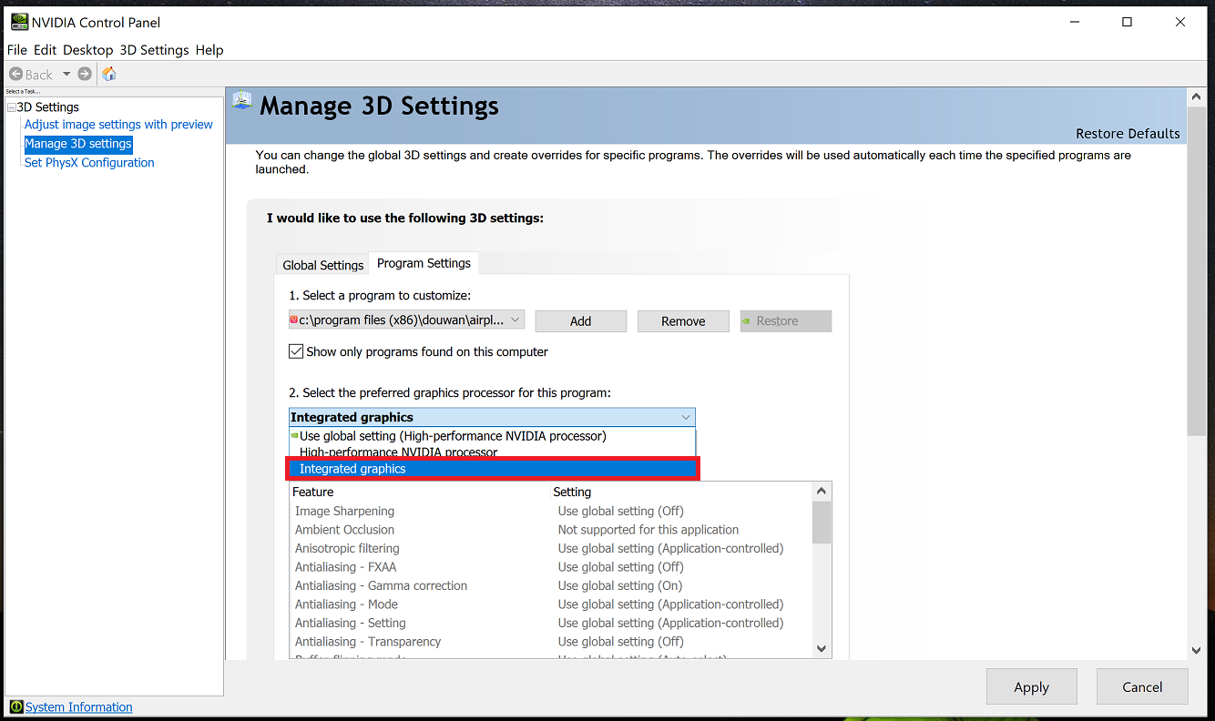Image resolution: width=1215 pixels, height=721 pixels.
Task: Click the Back arrow icon
Action: 16,74
